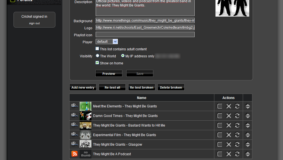Screen dimensions: 283x160
Task: Choose My IP address only visibility
Action: [x=123, y=56]
